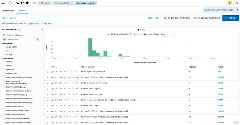
Task: Click the calendar quick date icon
Action: tap(158, 18)
